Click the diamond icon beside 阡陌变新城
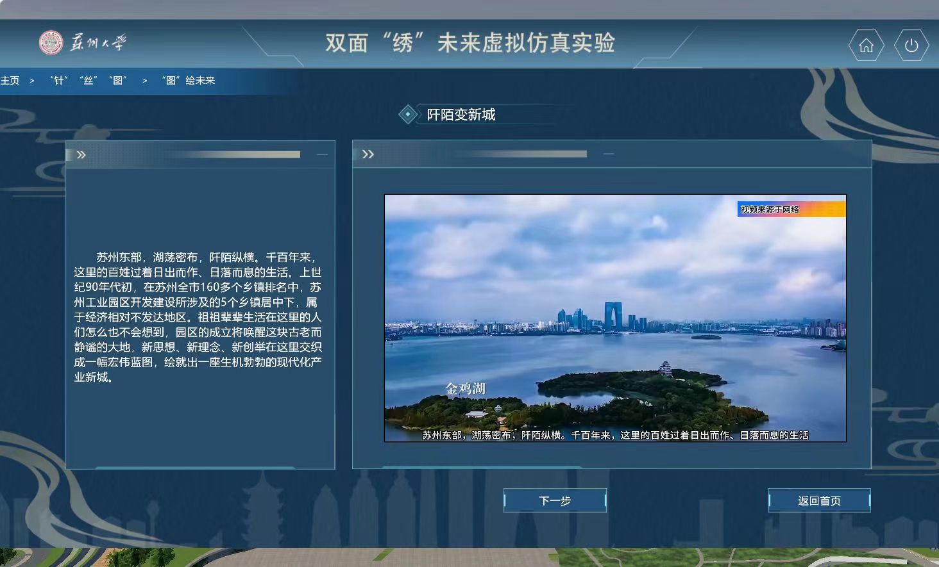The width and height of the screenshot is (939, 567). [x=407, y=115]
